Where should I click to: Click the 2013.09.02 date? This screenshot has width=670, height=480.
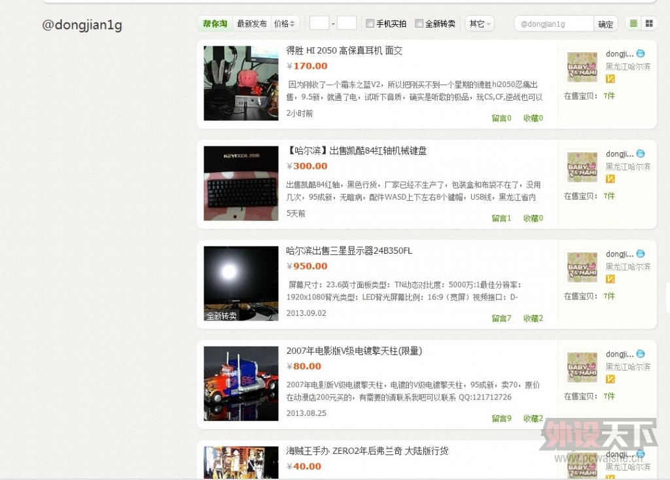pyautogui.click(x=306, y=313)
